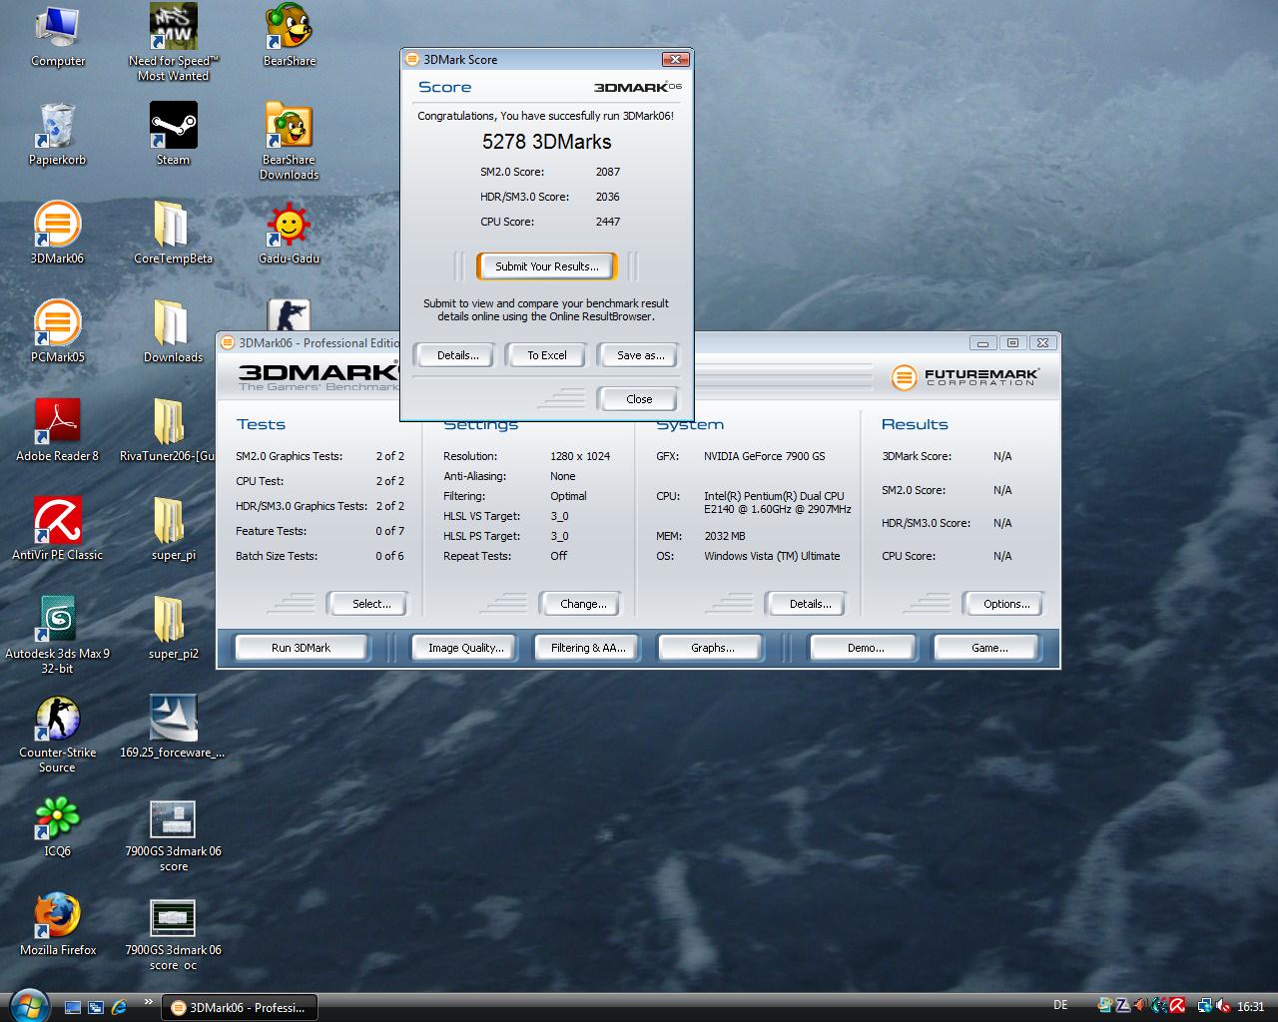
Task: Select 3DMark06 taskbar button
Action: point(240,1007)
